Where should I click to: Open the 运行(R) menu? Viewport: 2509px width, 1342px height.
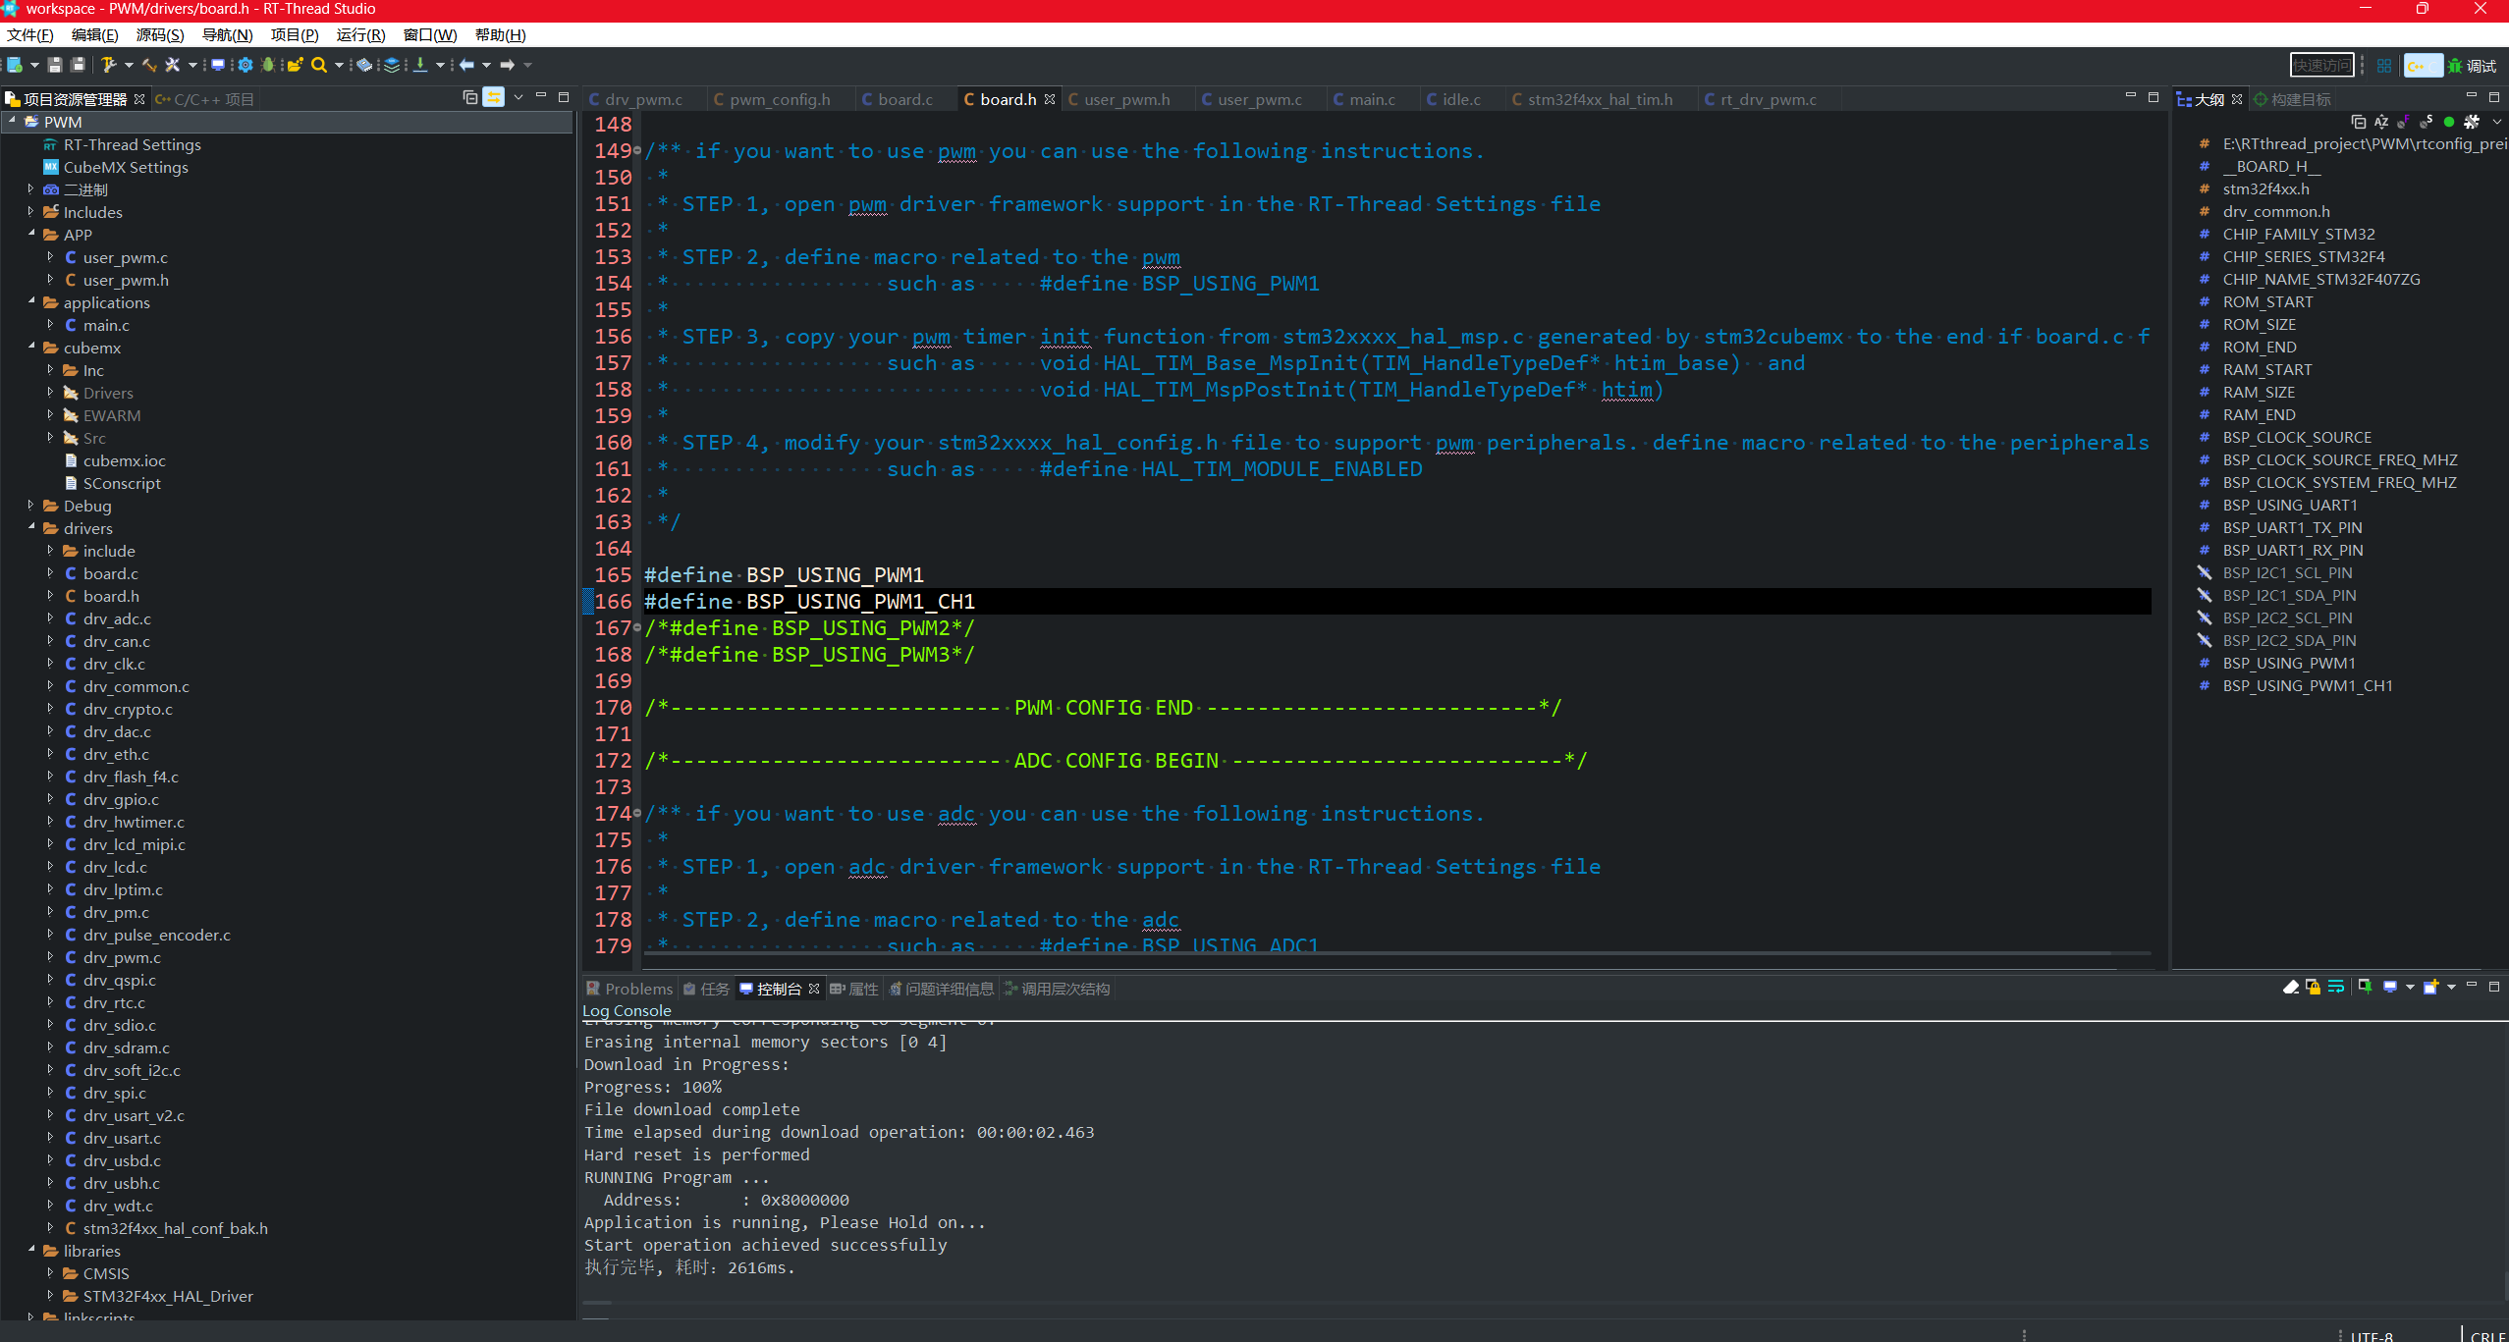coord(360,35)
